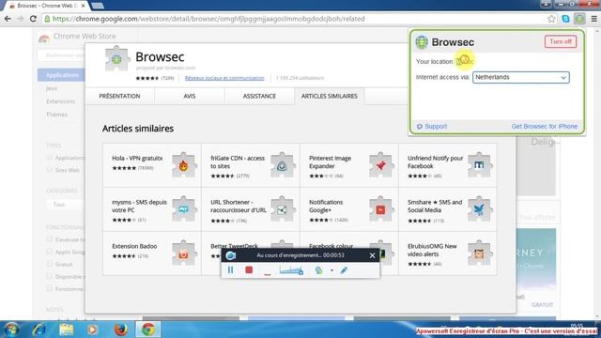Image resolution: width=601 pixels, height=338 pixels.
Task: Select Jeux in the Web Store sidebar
Action: click(x=52, y=88)
